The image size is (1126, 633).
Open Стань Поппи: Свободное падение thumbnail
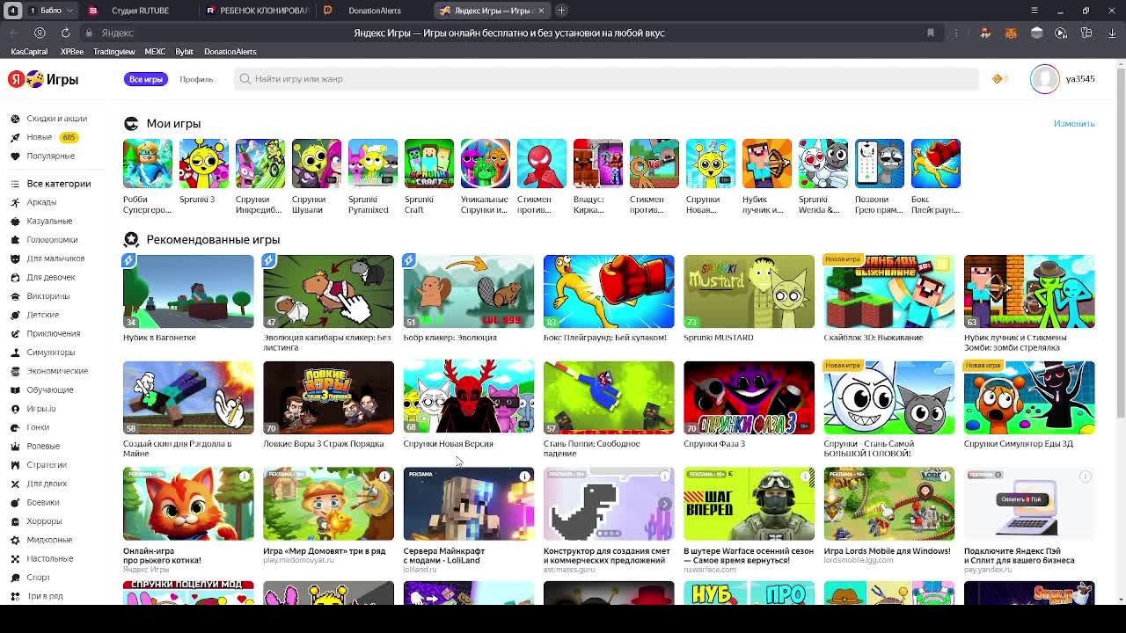(609, 397)
